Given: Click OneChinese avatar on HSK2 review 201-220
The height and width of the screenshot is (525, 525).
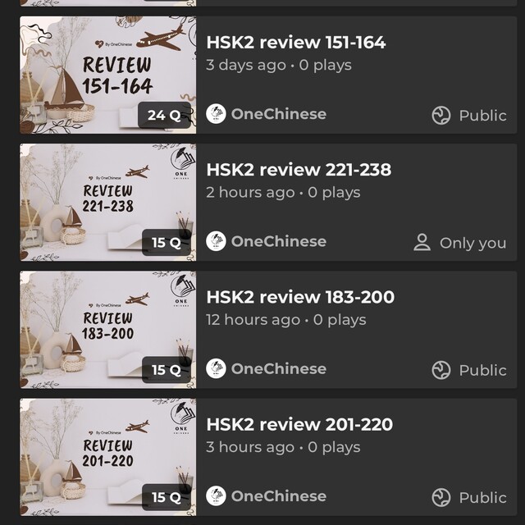Looking at the screenshot, I should pyautogui.click(x=216, y=495).
